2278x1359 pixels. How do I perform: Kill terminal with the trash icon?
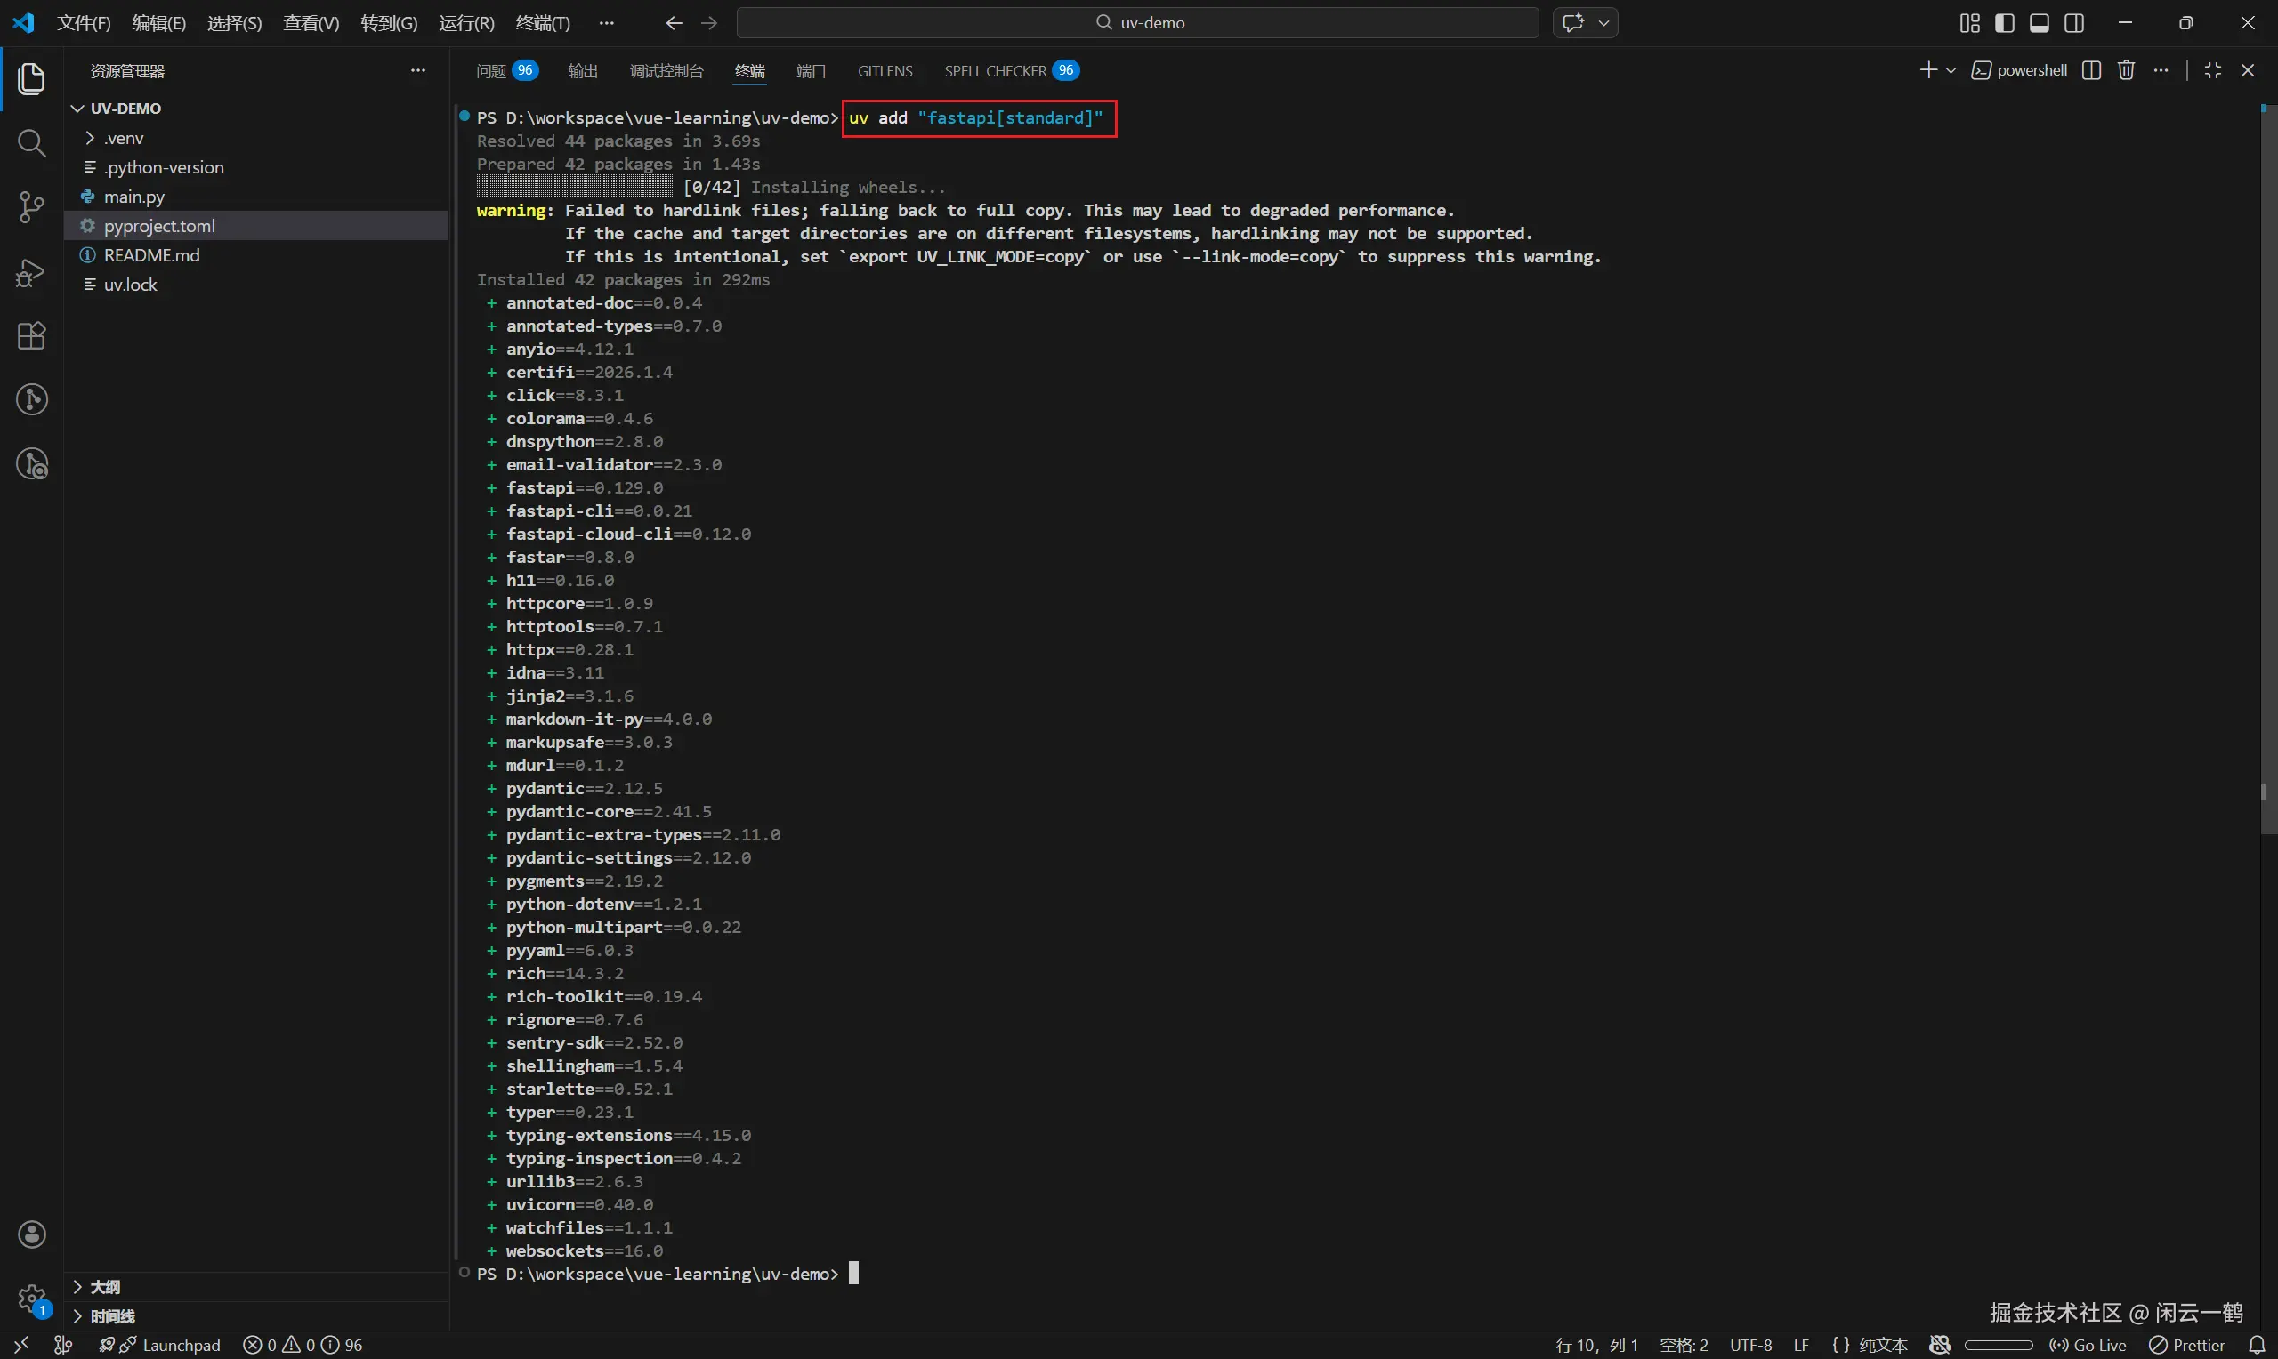(x=2126, y=70)
